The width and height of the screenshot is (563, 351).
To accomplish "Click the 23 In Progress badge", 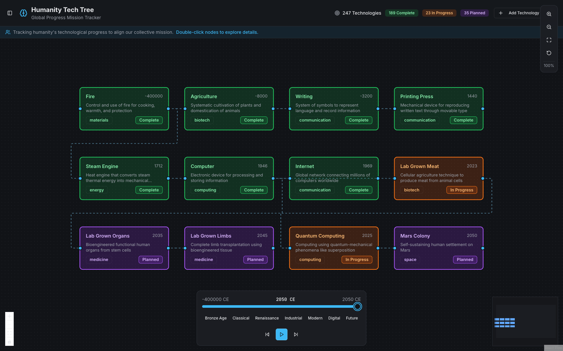I will pyautogui.click(x=439, y=13).
